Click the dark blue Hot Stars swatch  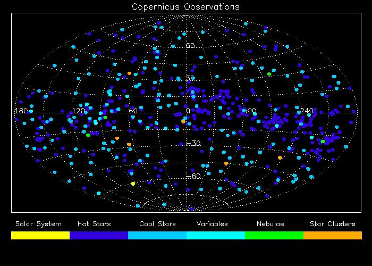click(x=99, y=235)
